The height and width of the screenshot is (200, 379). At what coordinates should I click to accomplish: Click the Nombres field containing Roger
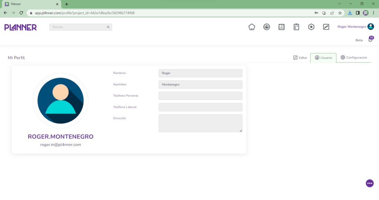200,73
